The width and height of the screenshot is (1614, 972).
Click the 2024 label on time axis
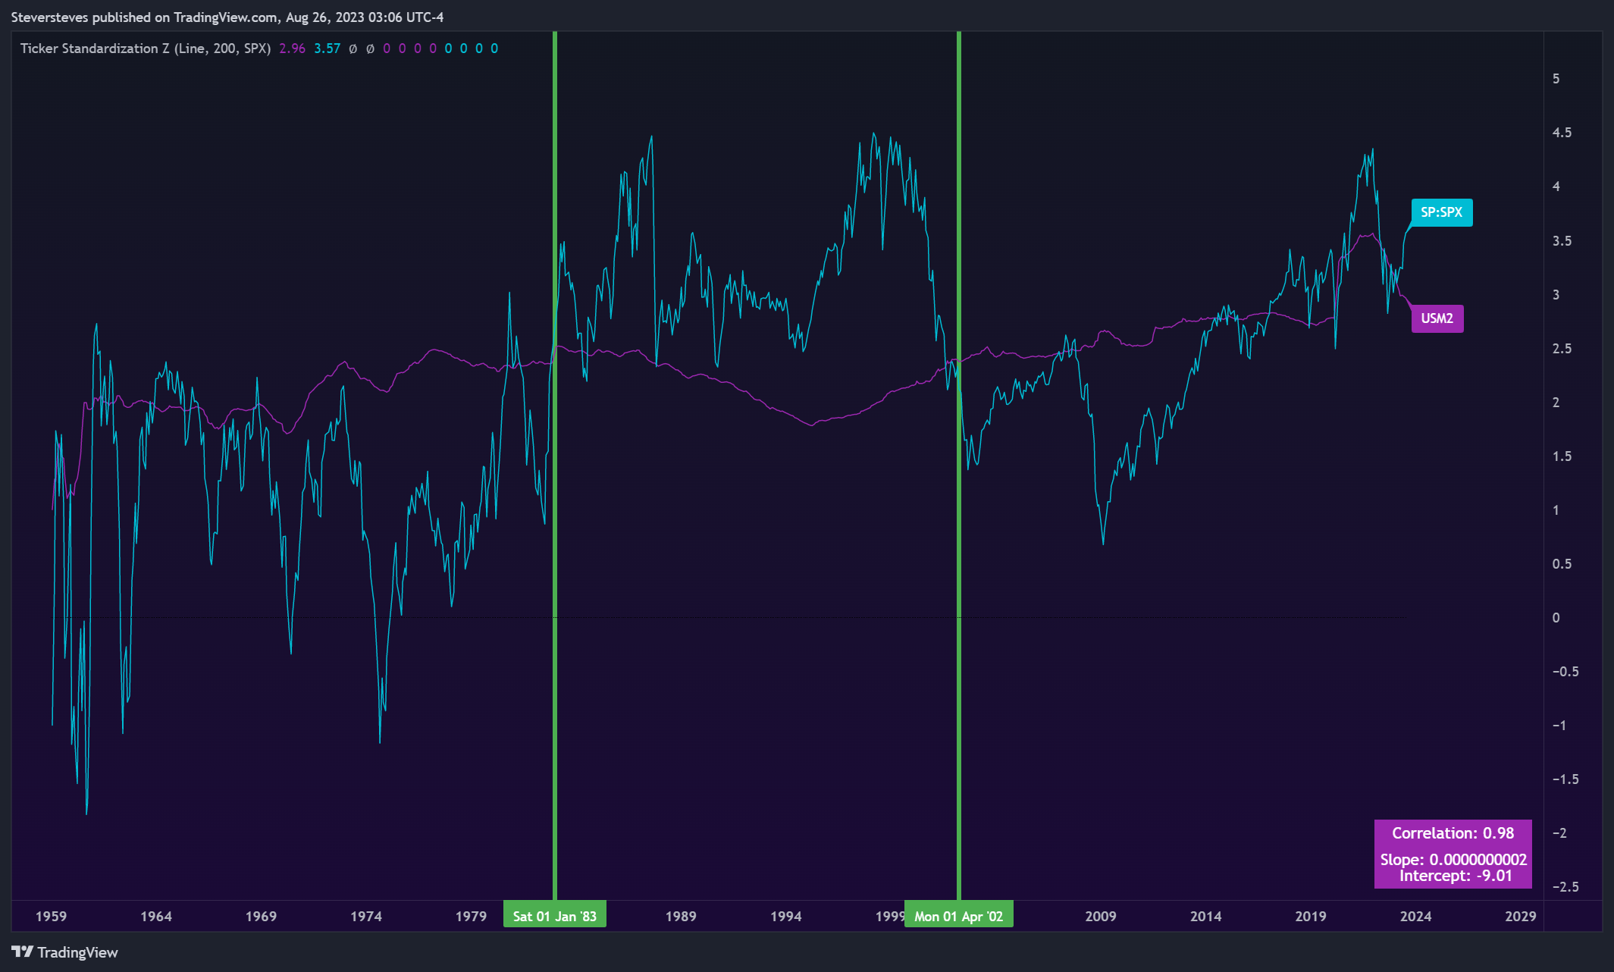tap(1415, 916)
